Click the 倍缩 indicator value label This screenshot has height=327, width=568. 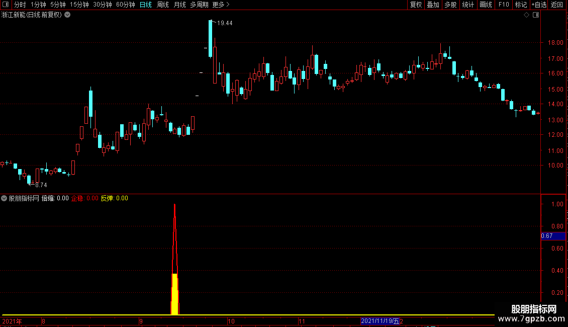(x=55, y=198)
